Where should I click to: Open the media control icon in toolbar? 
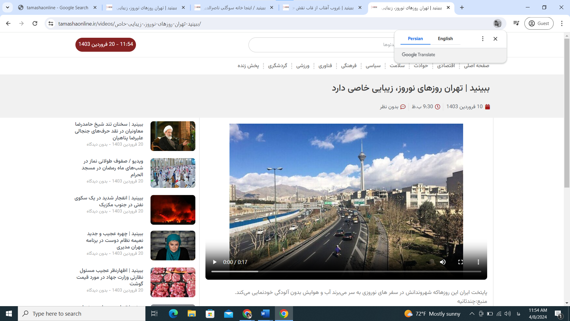click(516, 23)
